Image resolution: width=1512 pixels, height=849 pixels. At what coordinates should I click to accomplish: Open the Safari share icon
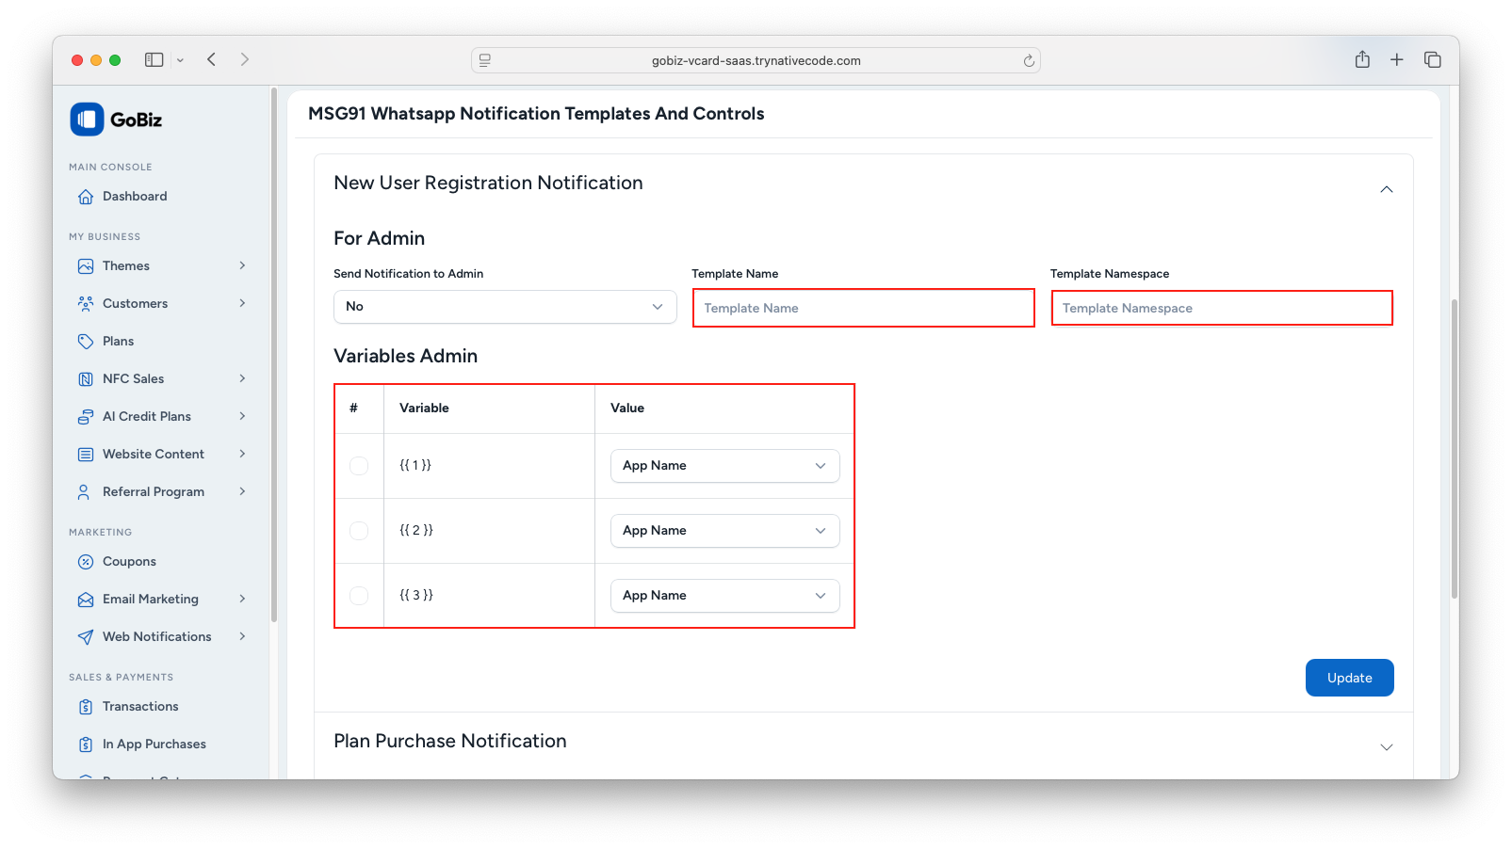[x=1362, y=59]
